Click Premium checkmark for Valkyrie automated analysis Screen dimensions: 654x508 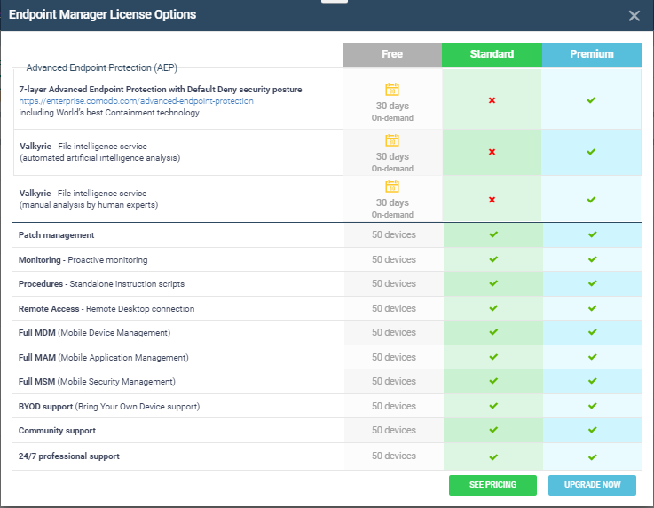tap(591, 152)
